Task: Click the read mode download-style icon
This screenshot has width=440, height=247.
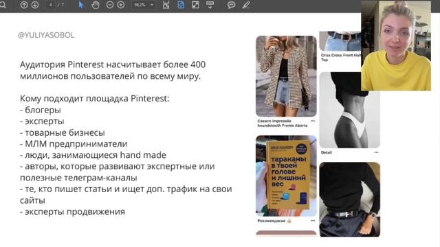Action: (210, 5)
